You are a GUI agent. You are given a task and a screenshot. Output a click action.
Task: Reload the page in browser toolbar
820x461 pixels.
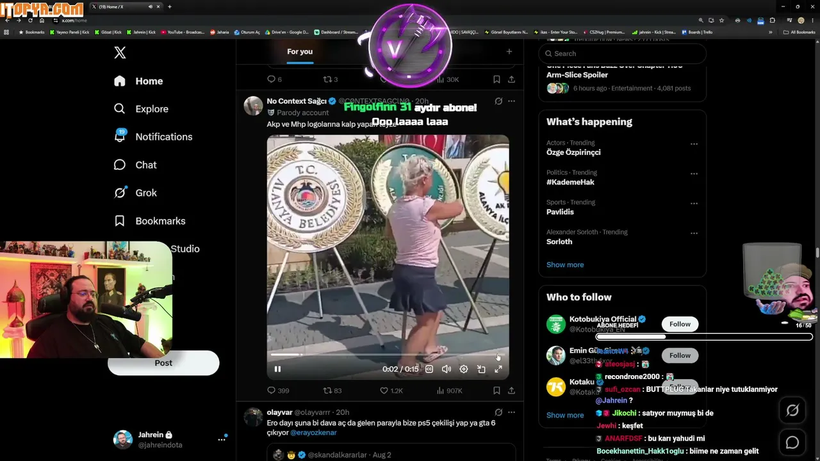(x=30, y=20)
